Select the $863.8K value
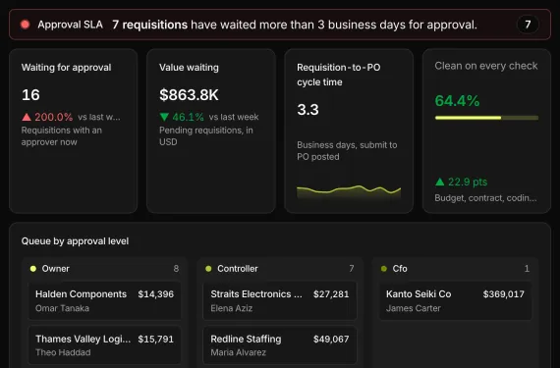Screen dimensions: 560x368 [189, 95]
